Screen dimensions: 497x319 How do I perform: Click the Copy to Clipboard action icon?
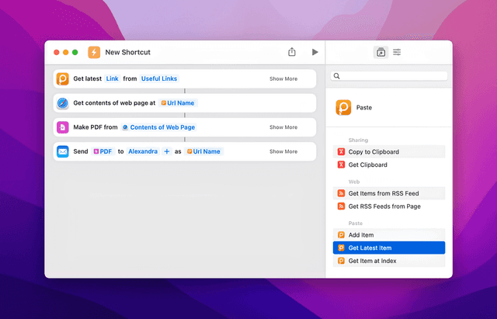(x=341, y=152)
